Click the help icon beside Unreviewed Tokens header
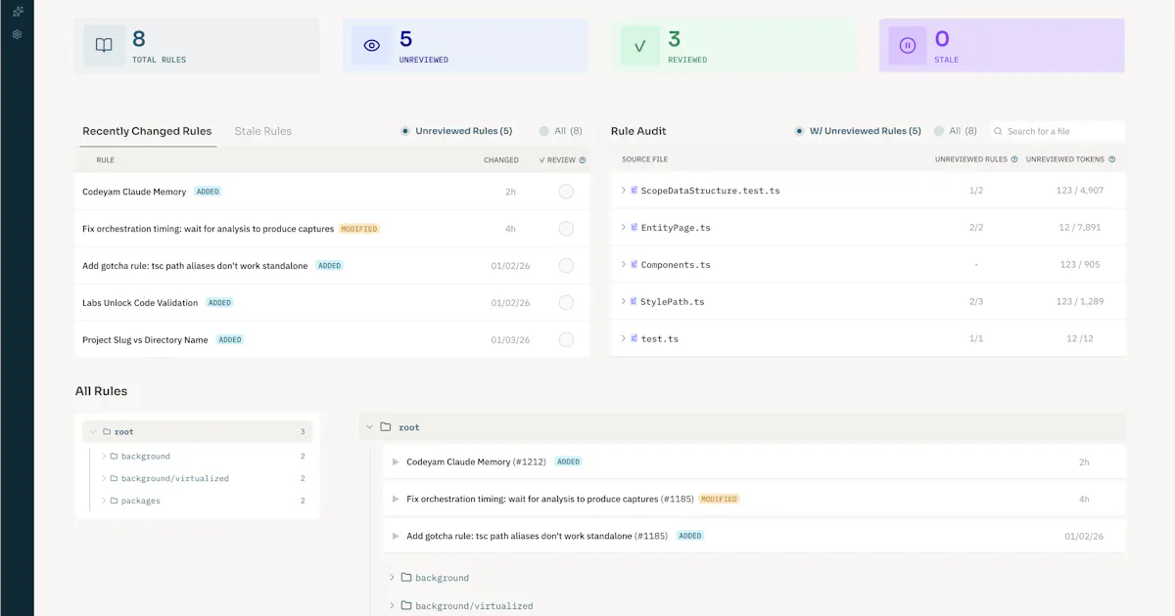The image size is (1175, 616). pos(1111,159)
